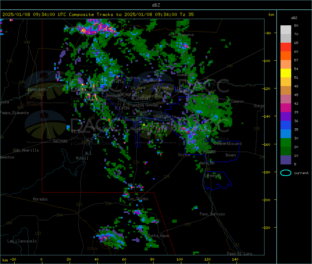
Task: Click the 140 km tick on bottom axis
Action: 235,259
